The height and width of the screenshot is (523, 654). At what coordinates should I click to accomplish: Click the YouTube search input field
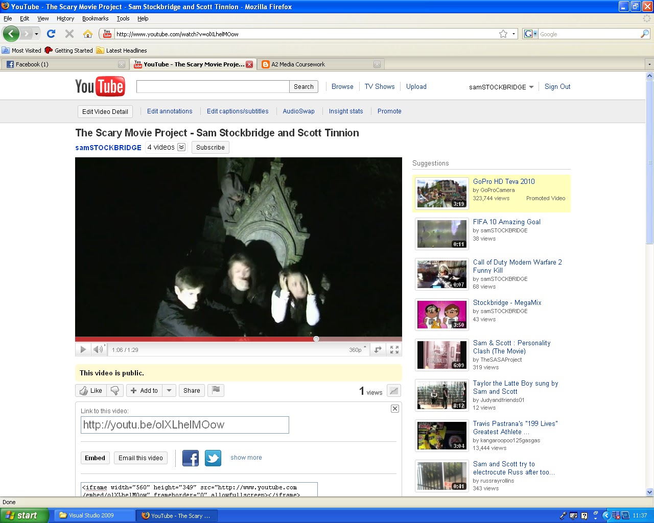click(x=213, y=87)
